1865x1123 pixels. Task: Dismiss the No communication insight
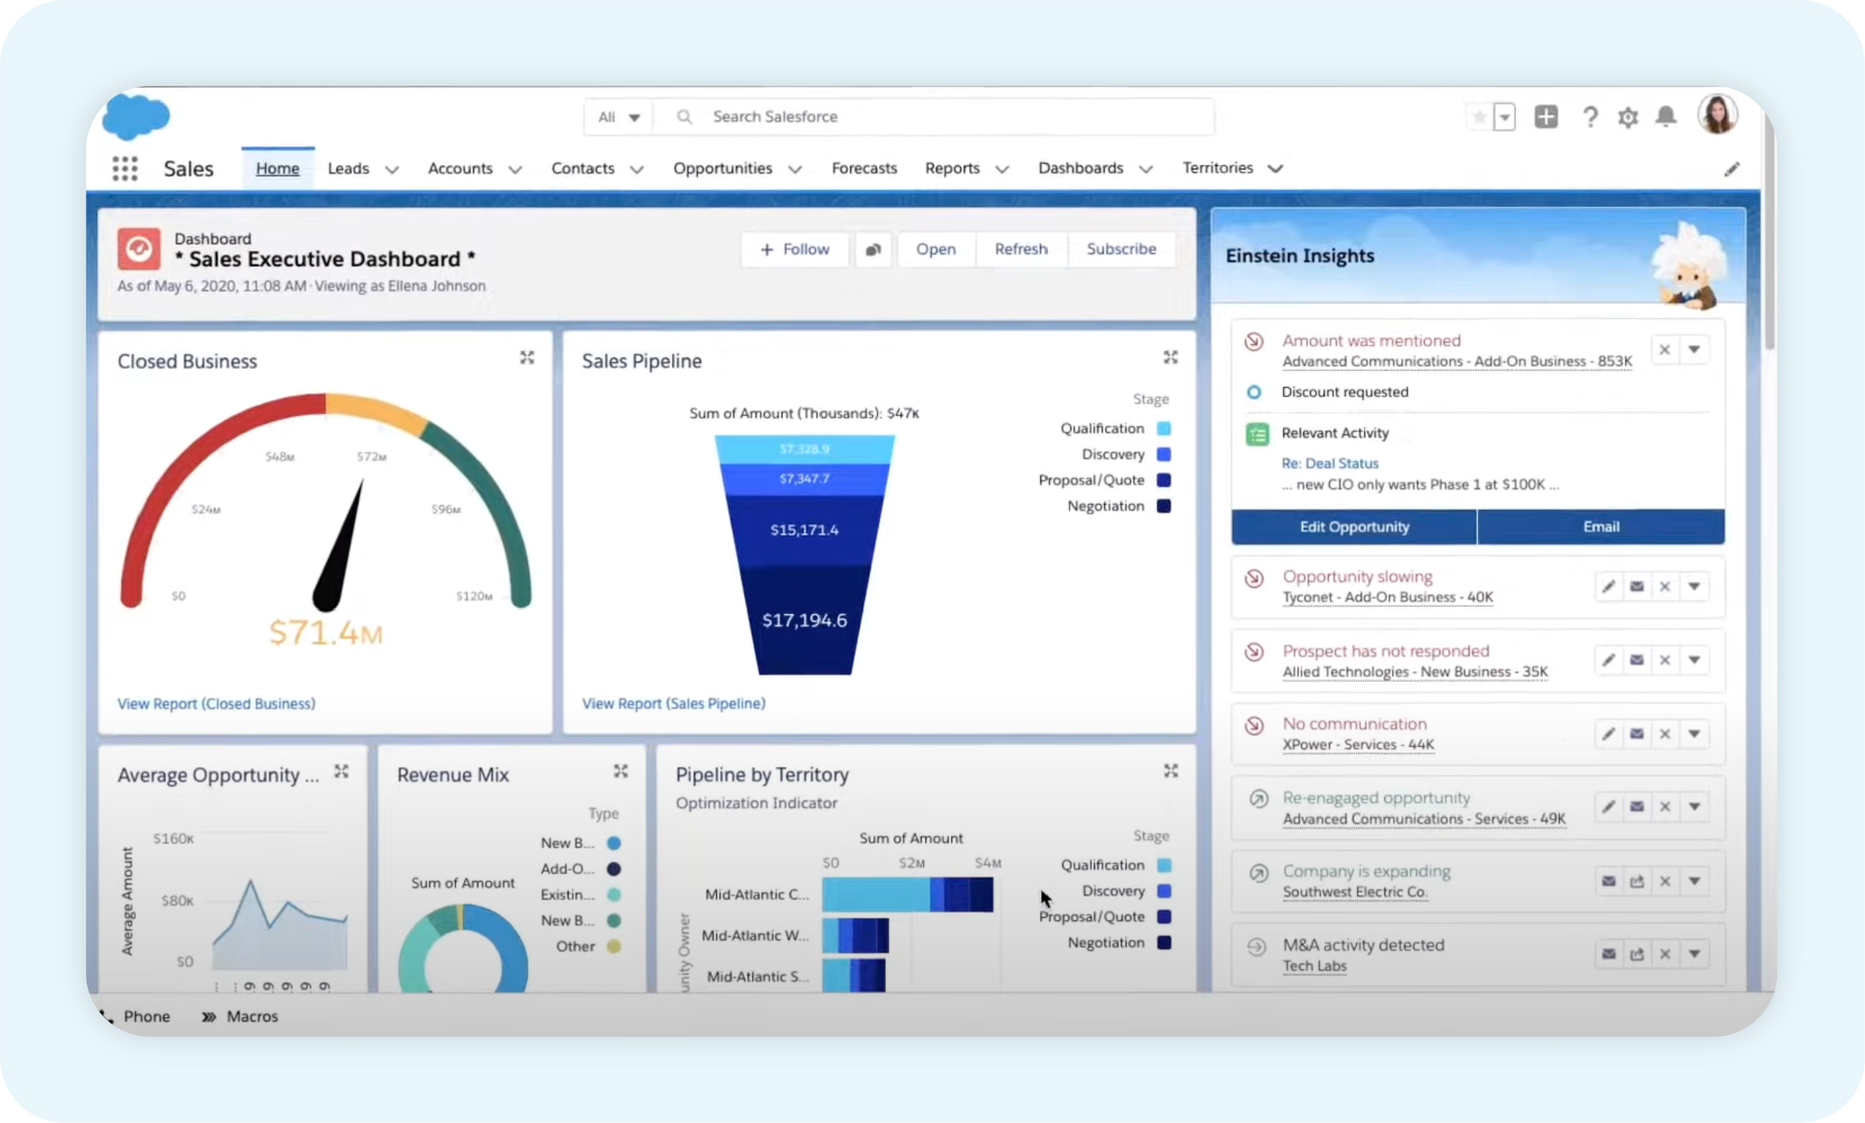[x=1665, y=734]
